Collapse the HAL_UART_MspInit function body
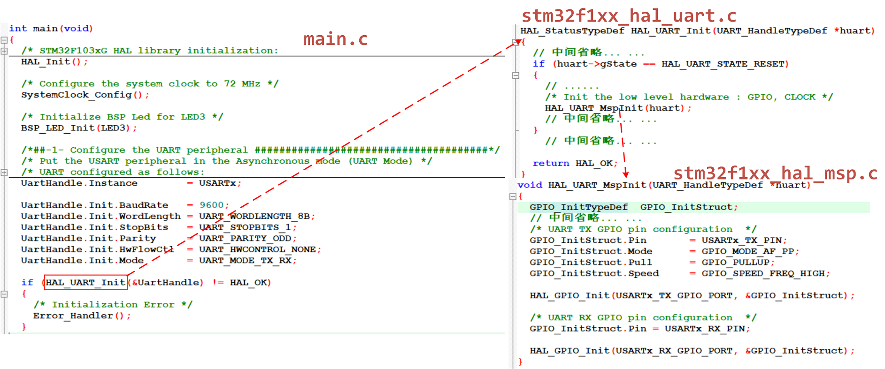 tap(513, 196)
